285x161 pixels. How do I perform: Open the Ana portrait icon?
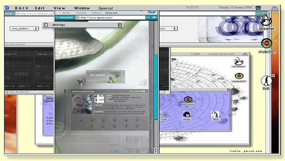click(215, 114)
